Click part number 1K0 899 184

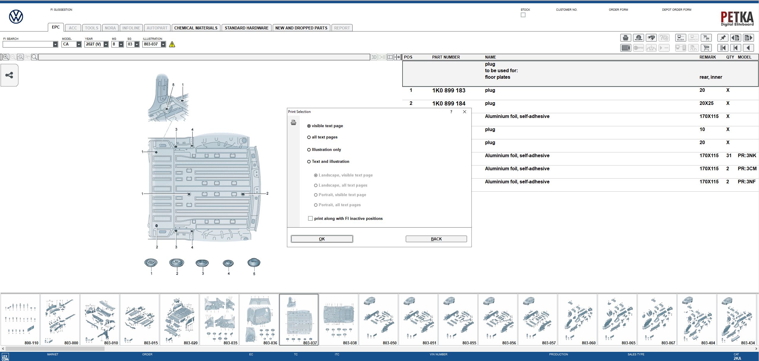(449, 104)
